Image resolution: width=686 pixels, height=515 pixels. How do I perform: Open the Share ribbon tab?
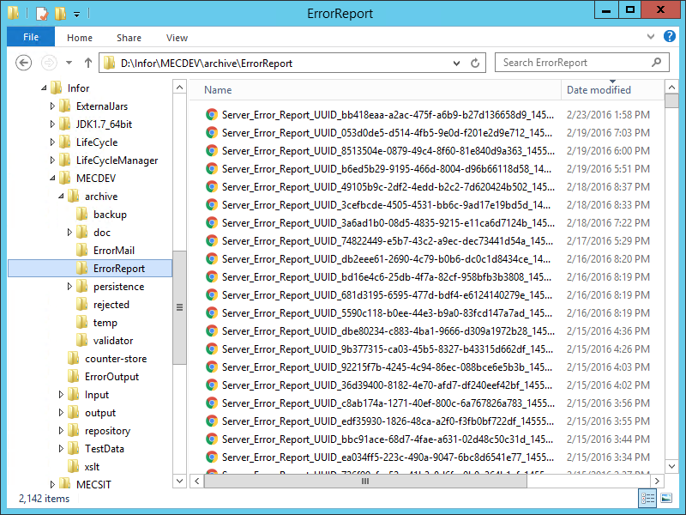[129, 38]
